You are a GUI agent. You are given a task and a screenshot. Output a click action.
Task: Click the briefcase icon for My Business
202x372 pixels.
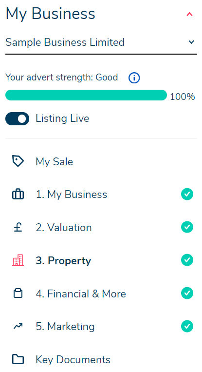point(18,195)
